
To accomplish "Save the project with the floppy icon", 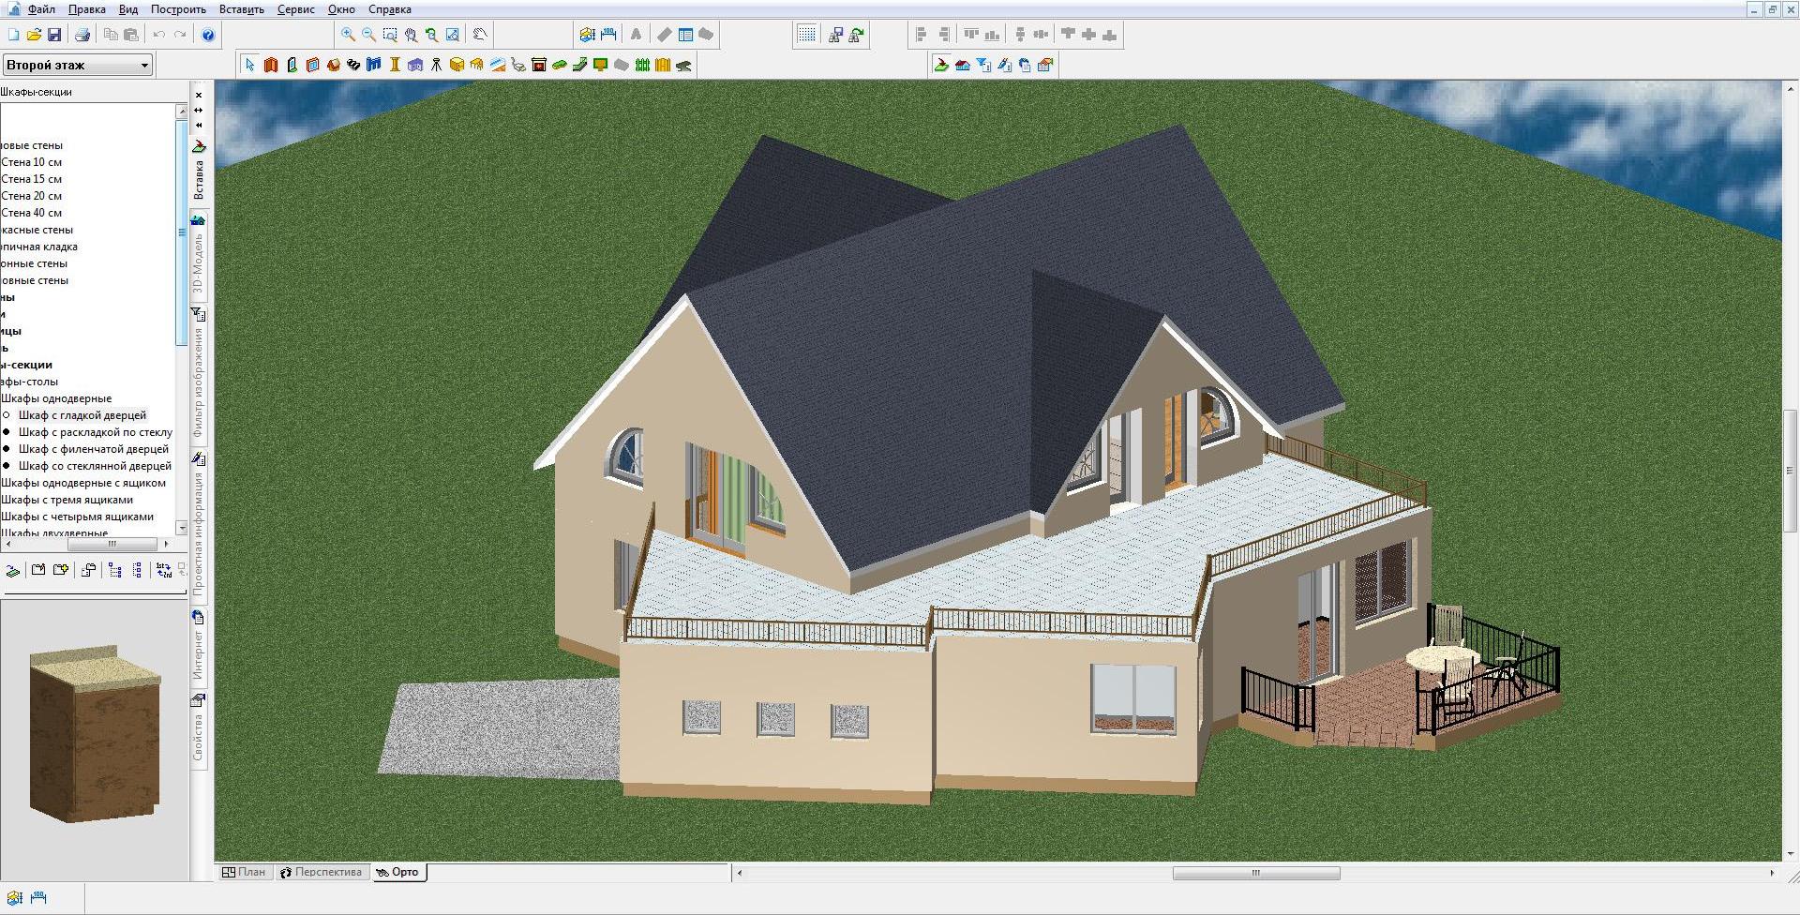I will (54, 35).
